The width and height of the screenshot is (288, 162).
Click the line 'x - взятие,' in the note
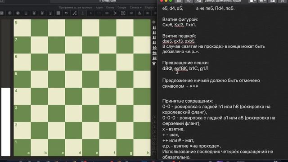(x=173, y=129)
